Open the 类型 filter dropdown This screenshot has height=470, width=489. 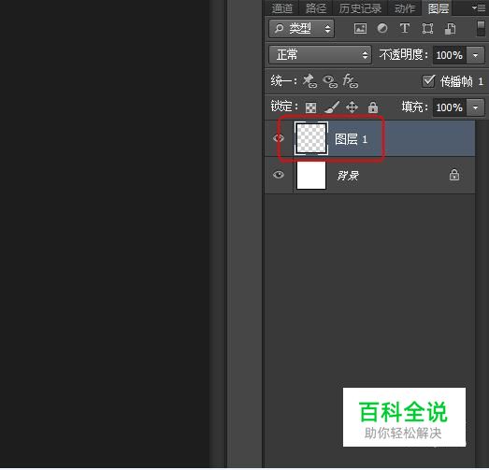(x=301, y=29)
